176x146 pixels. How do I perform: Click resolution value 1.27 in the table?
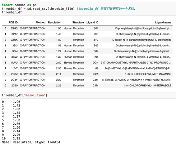[58, 51]
